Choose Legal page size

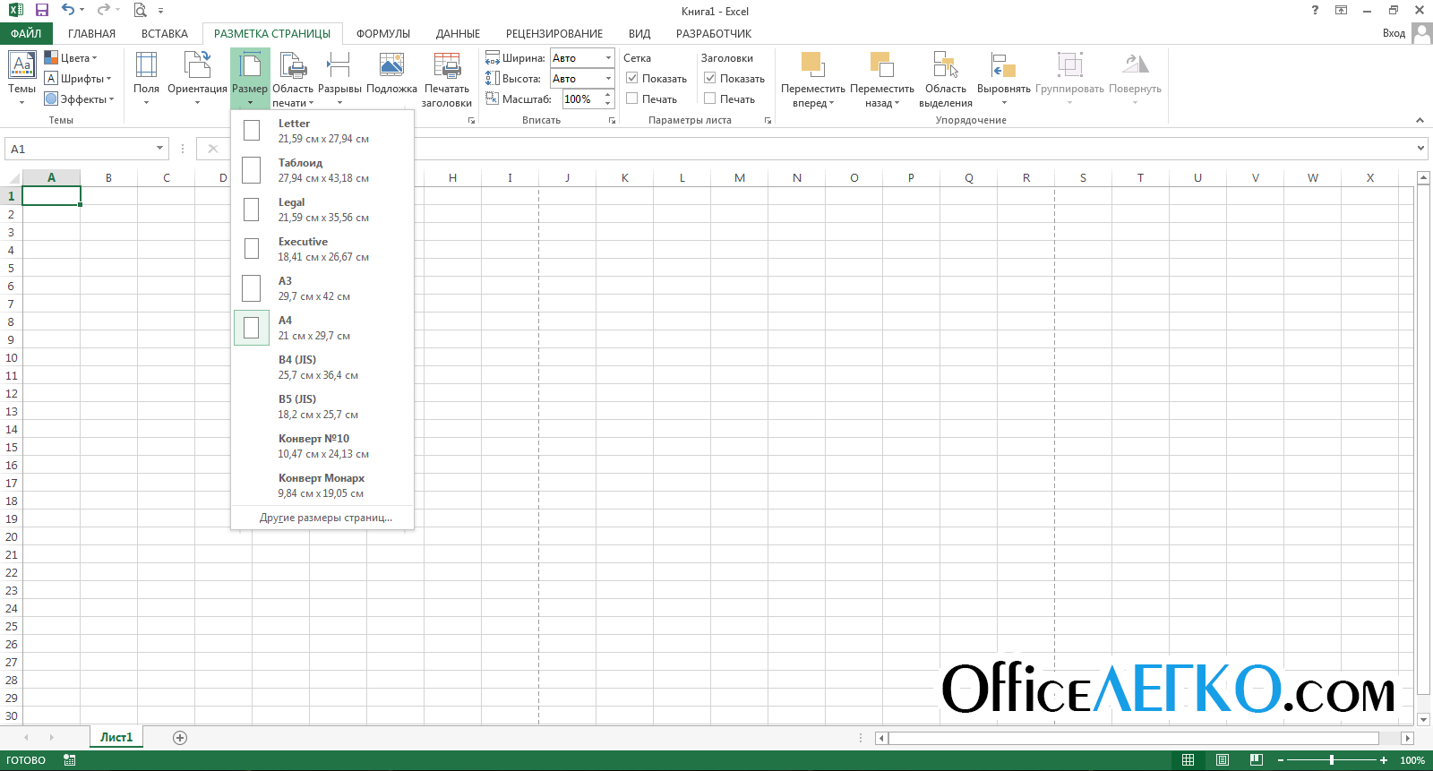click(x=322, y=210)
